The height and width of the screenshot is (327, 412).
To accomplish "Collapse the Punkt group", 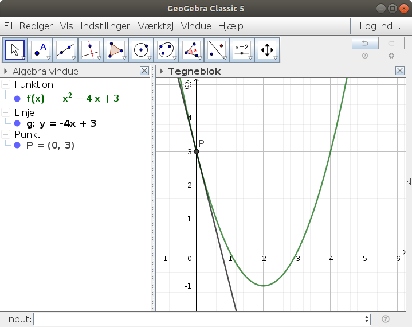I will click(6, 134).
